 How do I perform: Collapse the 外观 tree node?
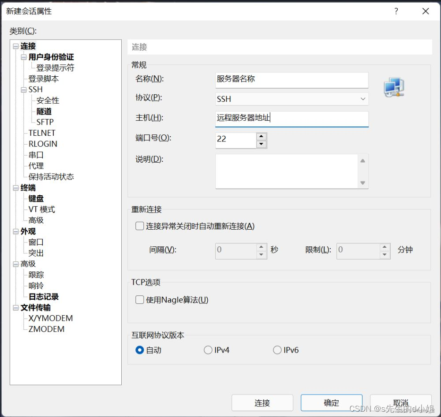point(16,231)
